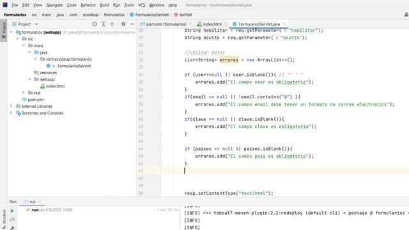Click the java source folder icon
This screenshot has height=230, width=409.
pyautogui.click(x=36, y=52)
